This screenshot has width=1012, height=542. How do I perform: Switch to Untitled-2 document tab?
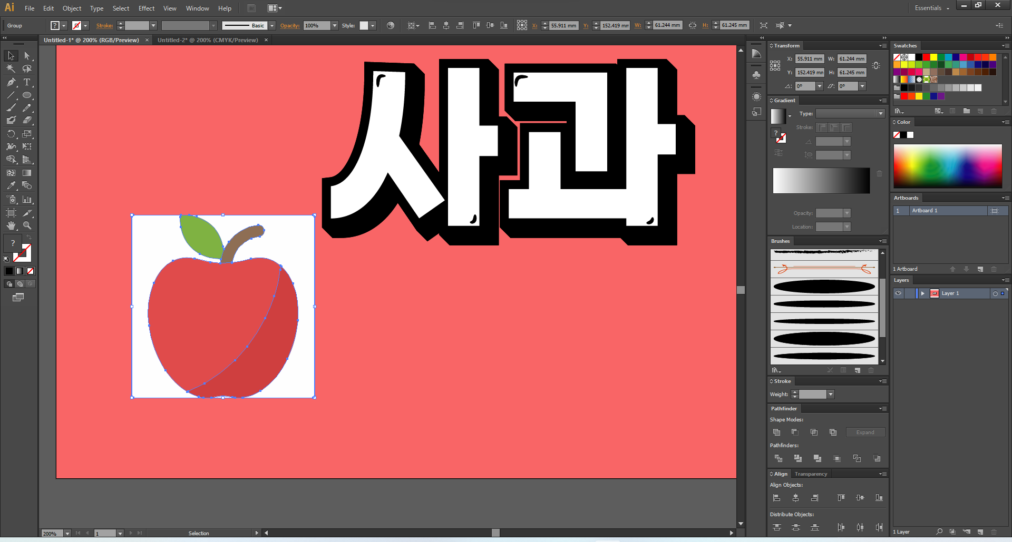(208, 40)
